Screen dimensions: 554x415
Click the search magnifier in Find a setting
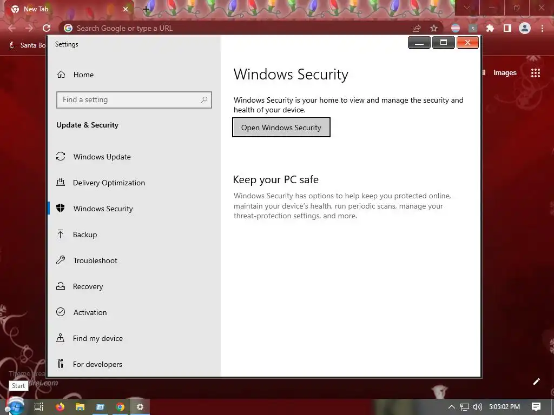pyautogui.click(x=204, y=100)
